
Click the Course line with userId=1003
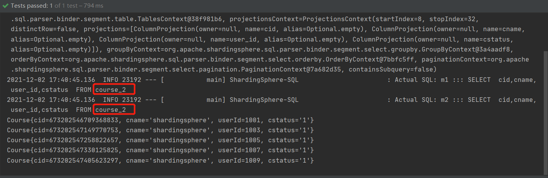(x=160, y=130)
